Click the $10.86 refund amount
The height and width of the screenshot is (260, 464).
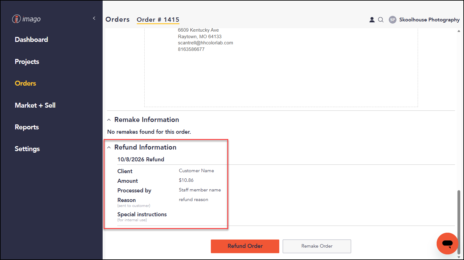[x=186, y=180]
